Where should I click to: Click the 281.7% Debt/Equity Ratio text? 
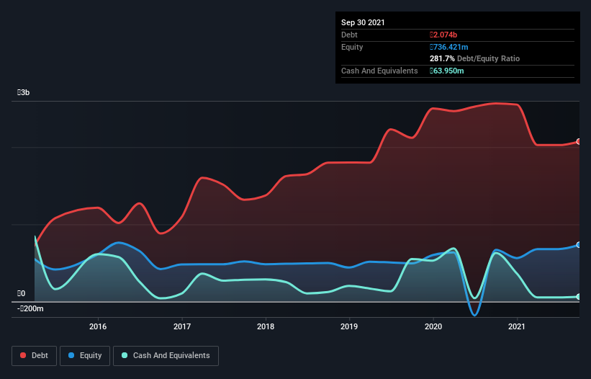click(x=474, y=58)
